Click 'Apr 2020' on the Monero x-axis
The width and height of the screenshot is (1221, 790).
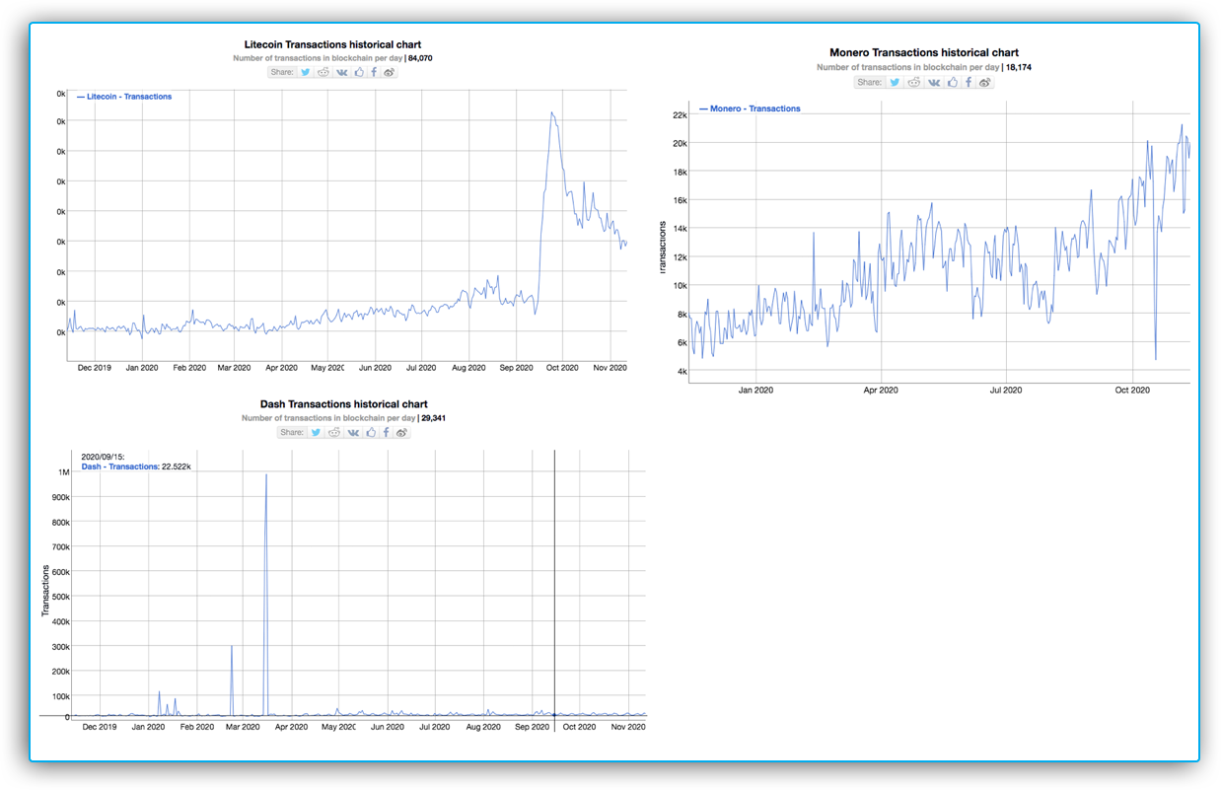click(881, 391)
